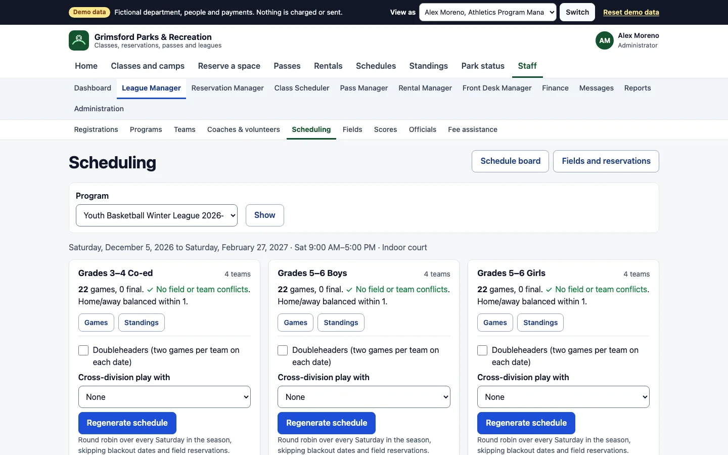The width and height of the screenshot is (728, 455).
Task: Open Classes and camps menu
Action: pyautogui.click(x=148, y=66)
